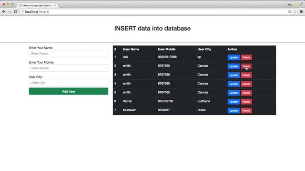Click the 'User City' column header
This screenshot has height=171, width=305.
(x=204, y=49)
